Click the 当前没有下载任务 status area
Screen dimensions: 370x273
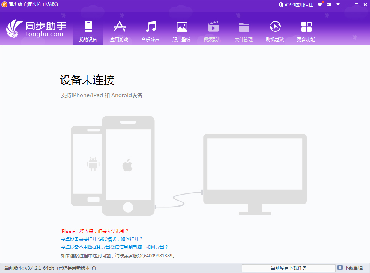pos(288,268)
